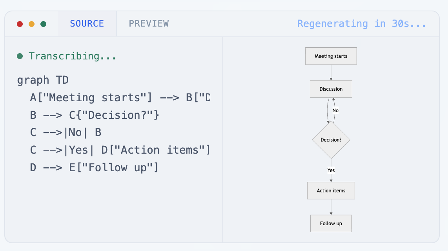Click the Follow up node

tap(331, 223)
